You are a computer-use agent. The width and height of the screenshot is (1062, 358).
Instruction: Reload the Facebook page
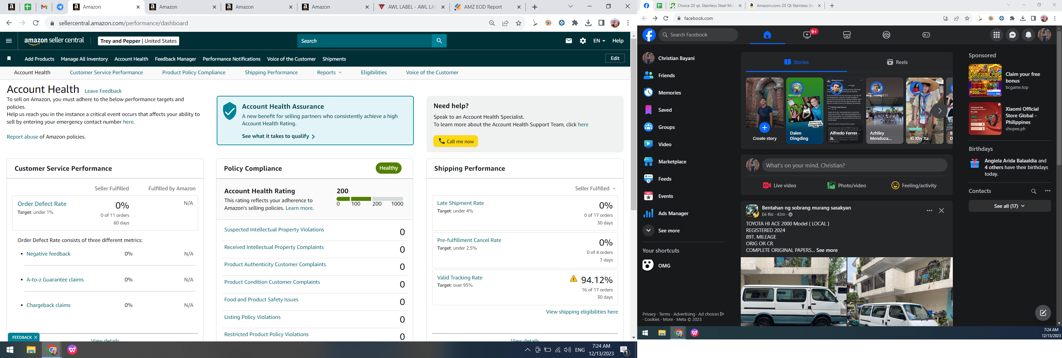coord(665,18)
